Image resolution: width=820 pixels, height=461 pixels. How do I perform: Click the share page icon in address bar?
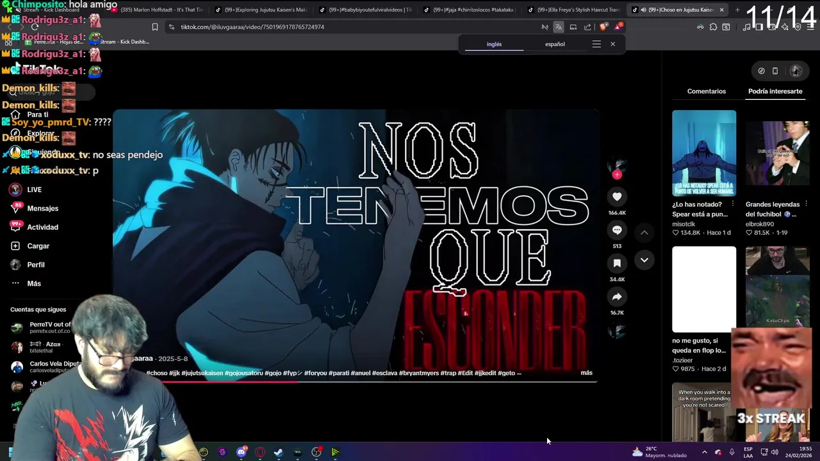pyautogui.click(x=587, y=27)
